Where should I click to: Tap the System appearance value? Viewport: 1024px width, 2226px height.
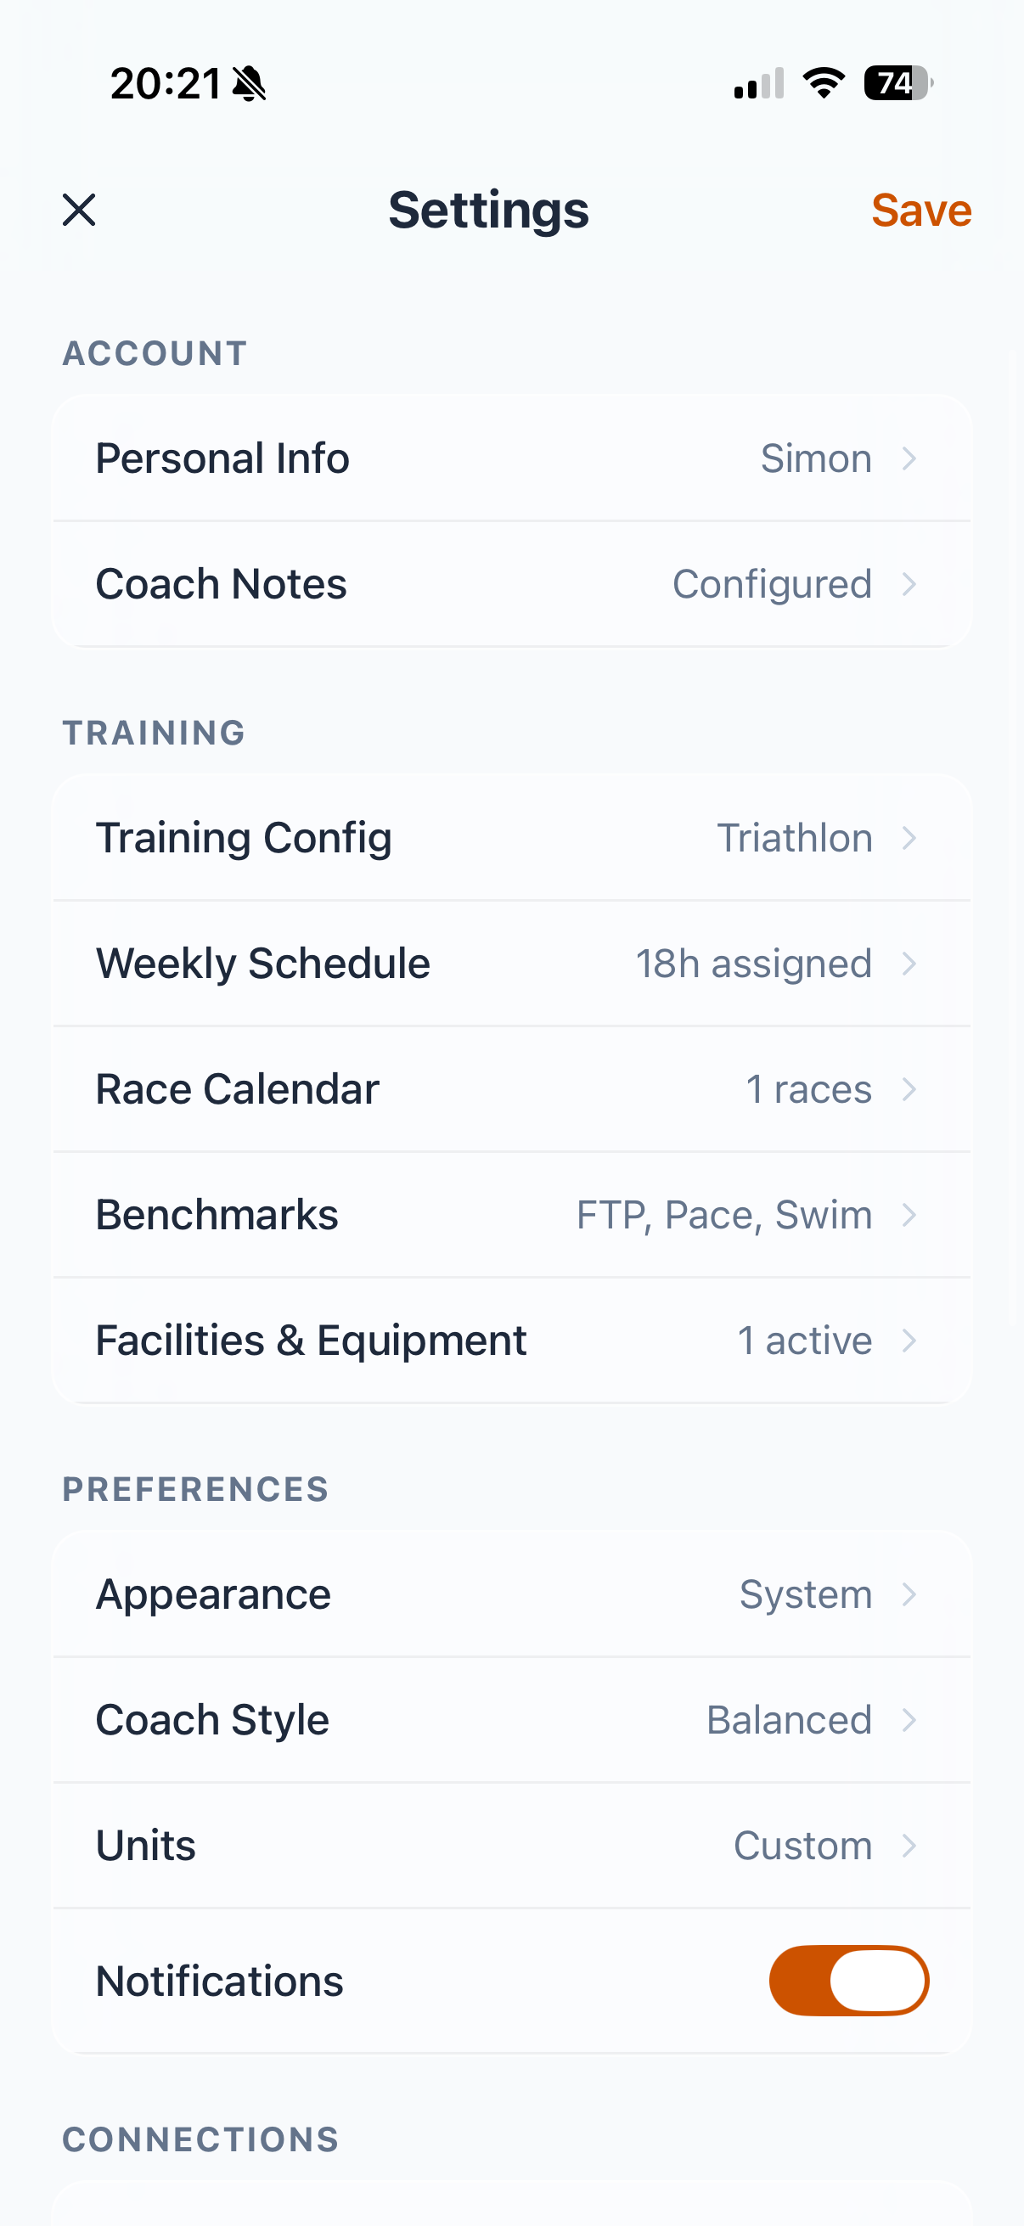click(806, 1594)
